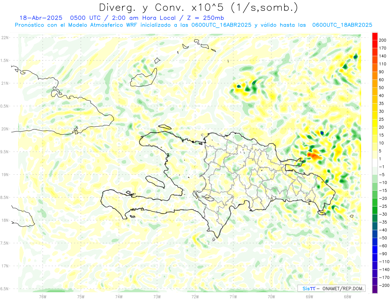The image size is (390, 301).
Task: Click the '68W' longitude label
Action: click(347, 297)
